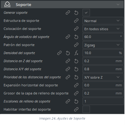This screenshot has width=125, height=125.
Task: Click the link icon beside Generar soporte
Action: [68, 13]
